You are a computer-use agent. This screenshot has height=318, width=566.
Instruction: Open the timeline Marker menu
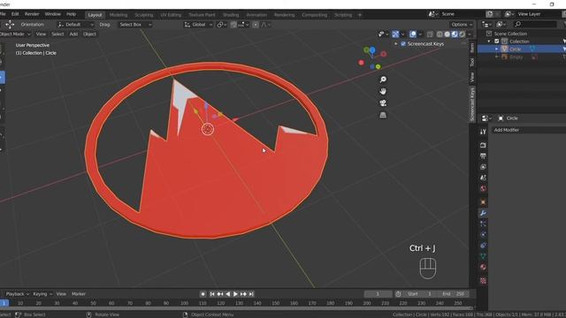click(79, 294)
